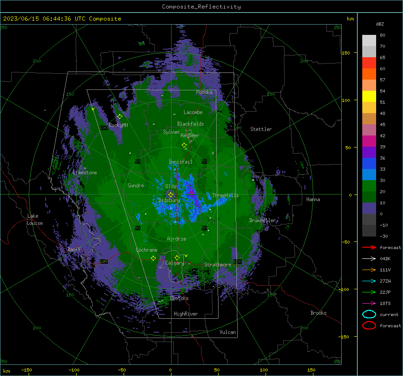
Task: Click the Banff label
Action: click(74, 249)
